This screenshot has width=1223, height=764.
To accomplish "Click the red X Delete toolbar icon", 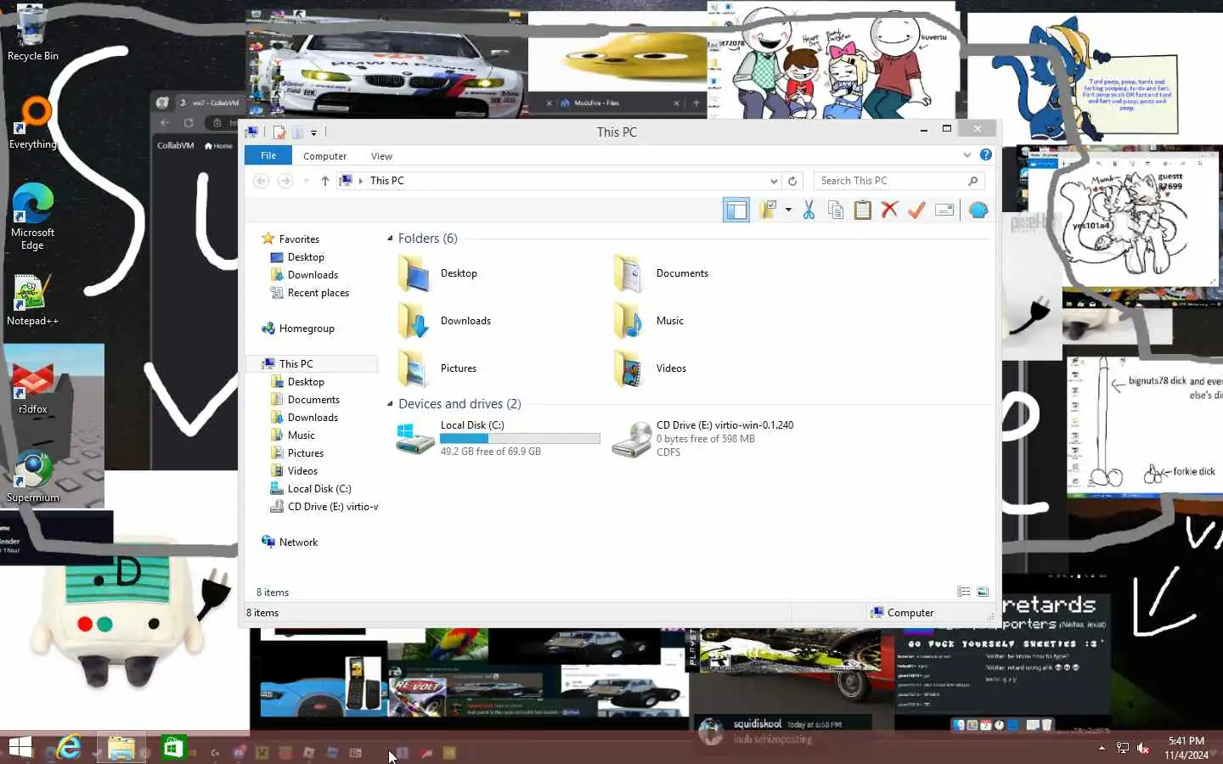I will [x=889, y=210].
